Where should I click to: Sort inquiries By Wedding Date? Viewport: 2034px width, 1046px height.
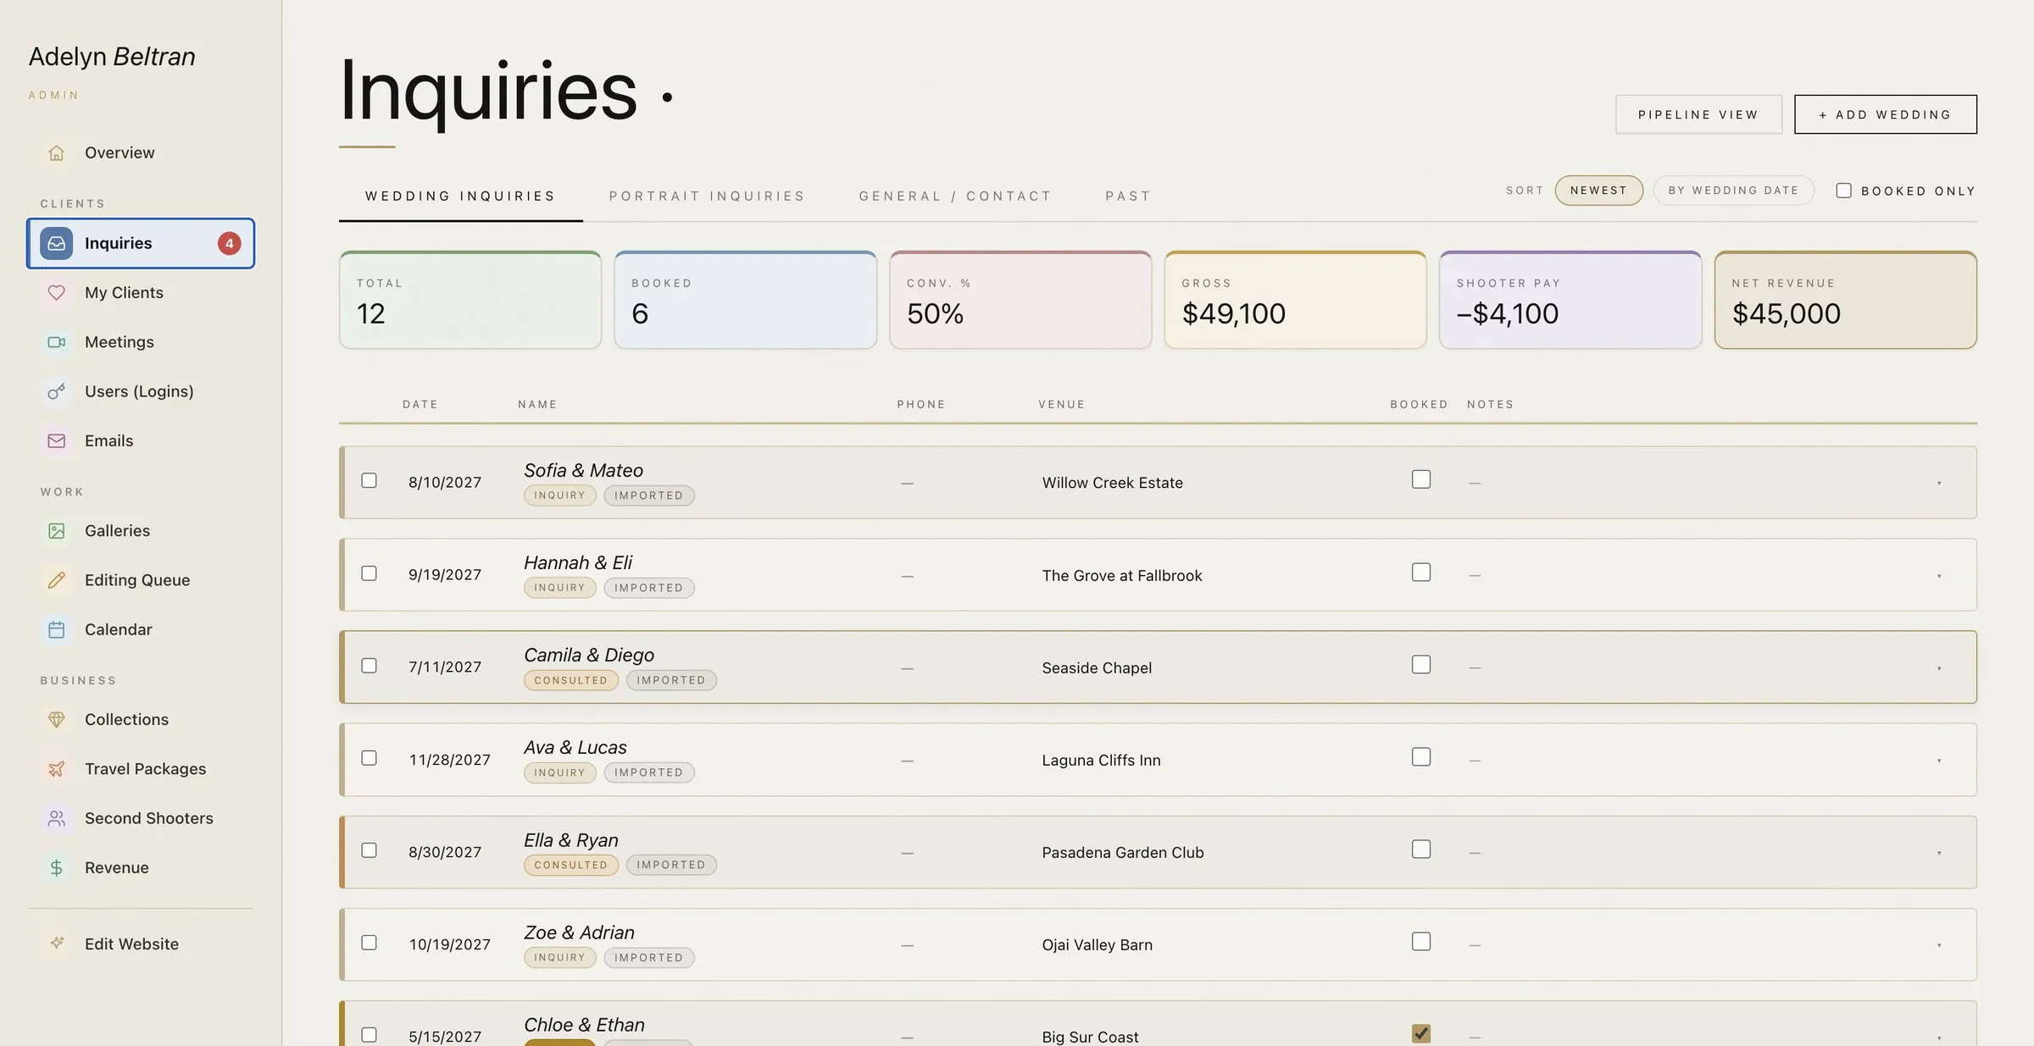click(x=1733, y=191)
